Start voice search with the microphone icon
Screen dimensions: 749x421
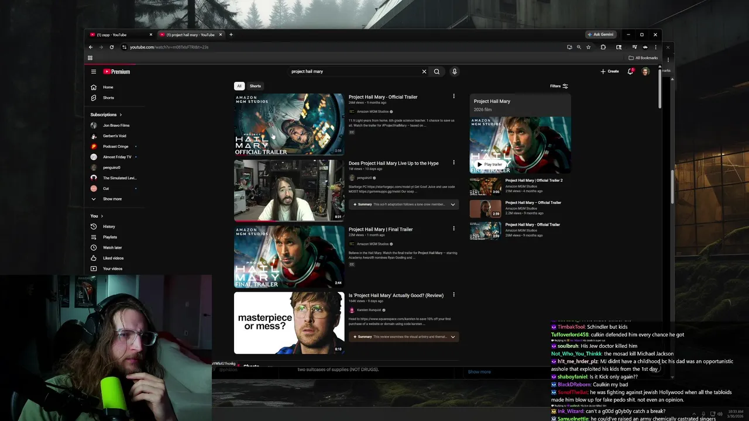(x=454, y=71)
